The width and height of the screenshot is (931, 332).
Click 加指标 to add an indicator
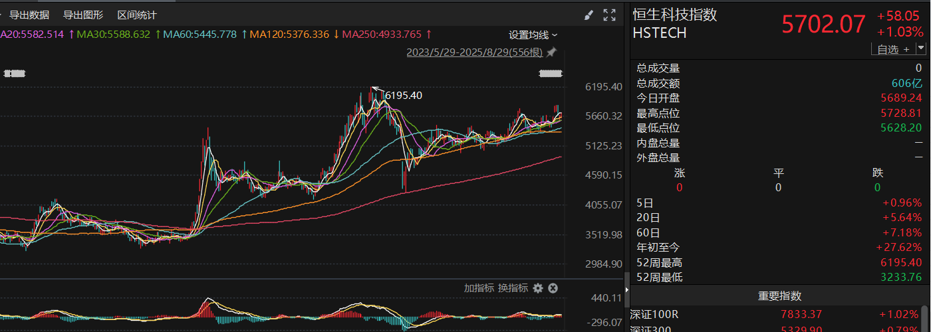(x=479, y=288)
